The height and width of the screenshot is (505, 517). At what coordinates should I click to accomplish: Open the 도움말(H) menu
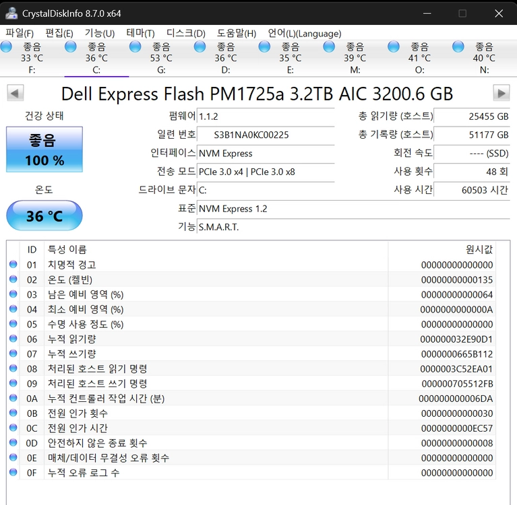tap(237, 33)
